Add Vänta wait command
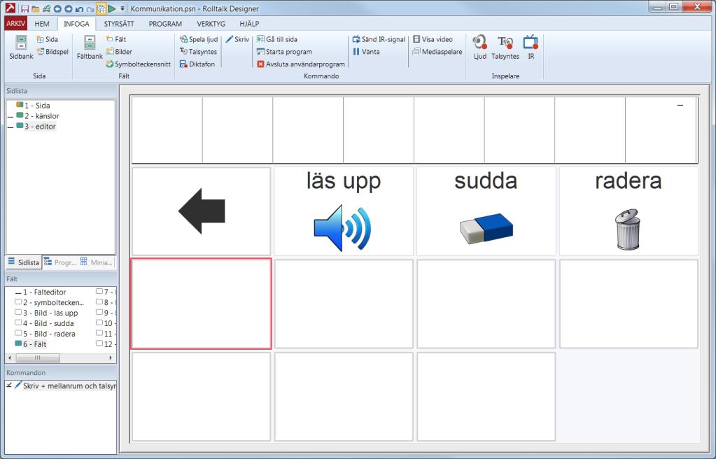Image resolution: width=716 pixels, height=459 pixels. [366, 52]
